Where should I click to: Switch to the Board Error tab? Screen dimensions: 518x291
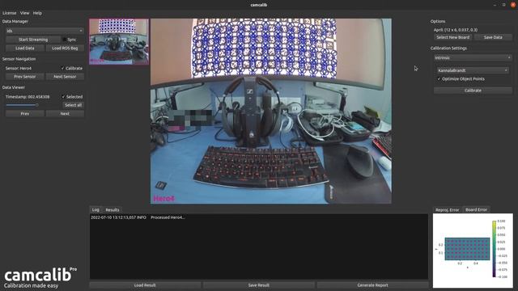(x=476, y=209)
